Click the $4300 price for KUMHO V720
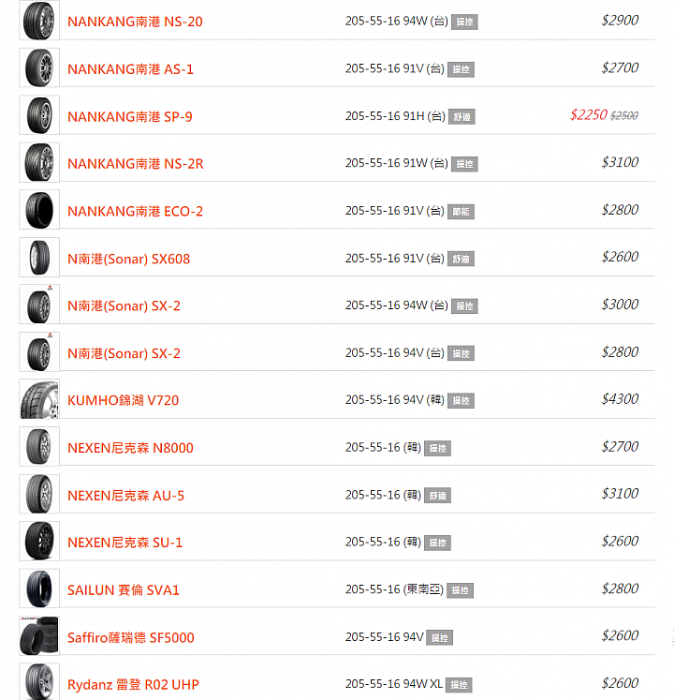674x700 pixels. [x=620, y=399]
